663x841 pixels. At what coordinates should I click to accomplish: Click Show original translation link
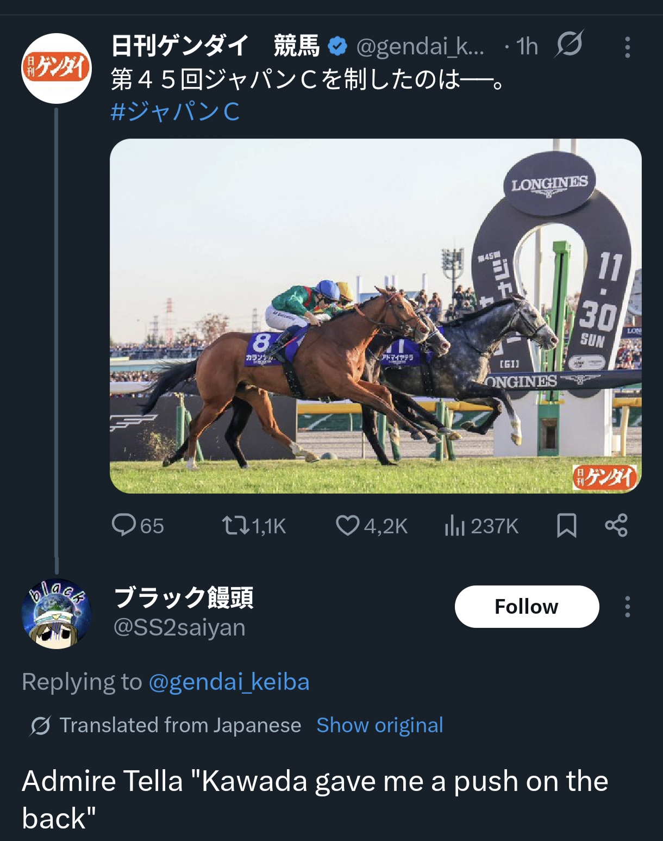[379, 725]
